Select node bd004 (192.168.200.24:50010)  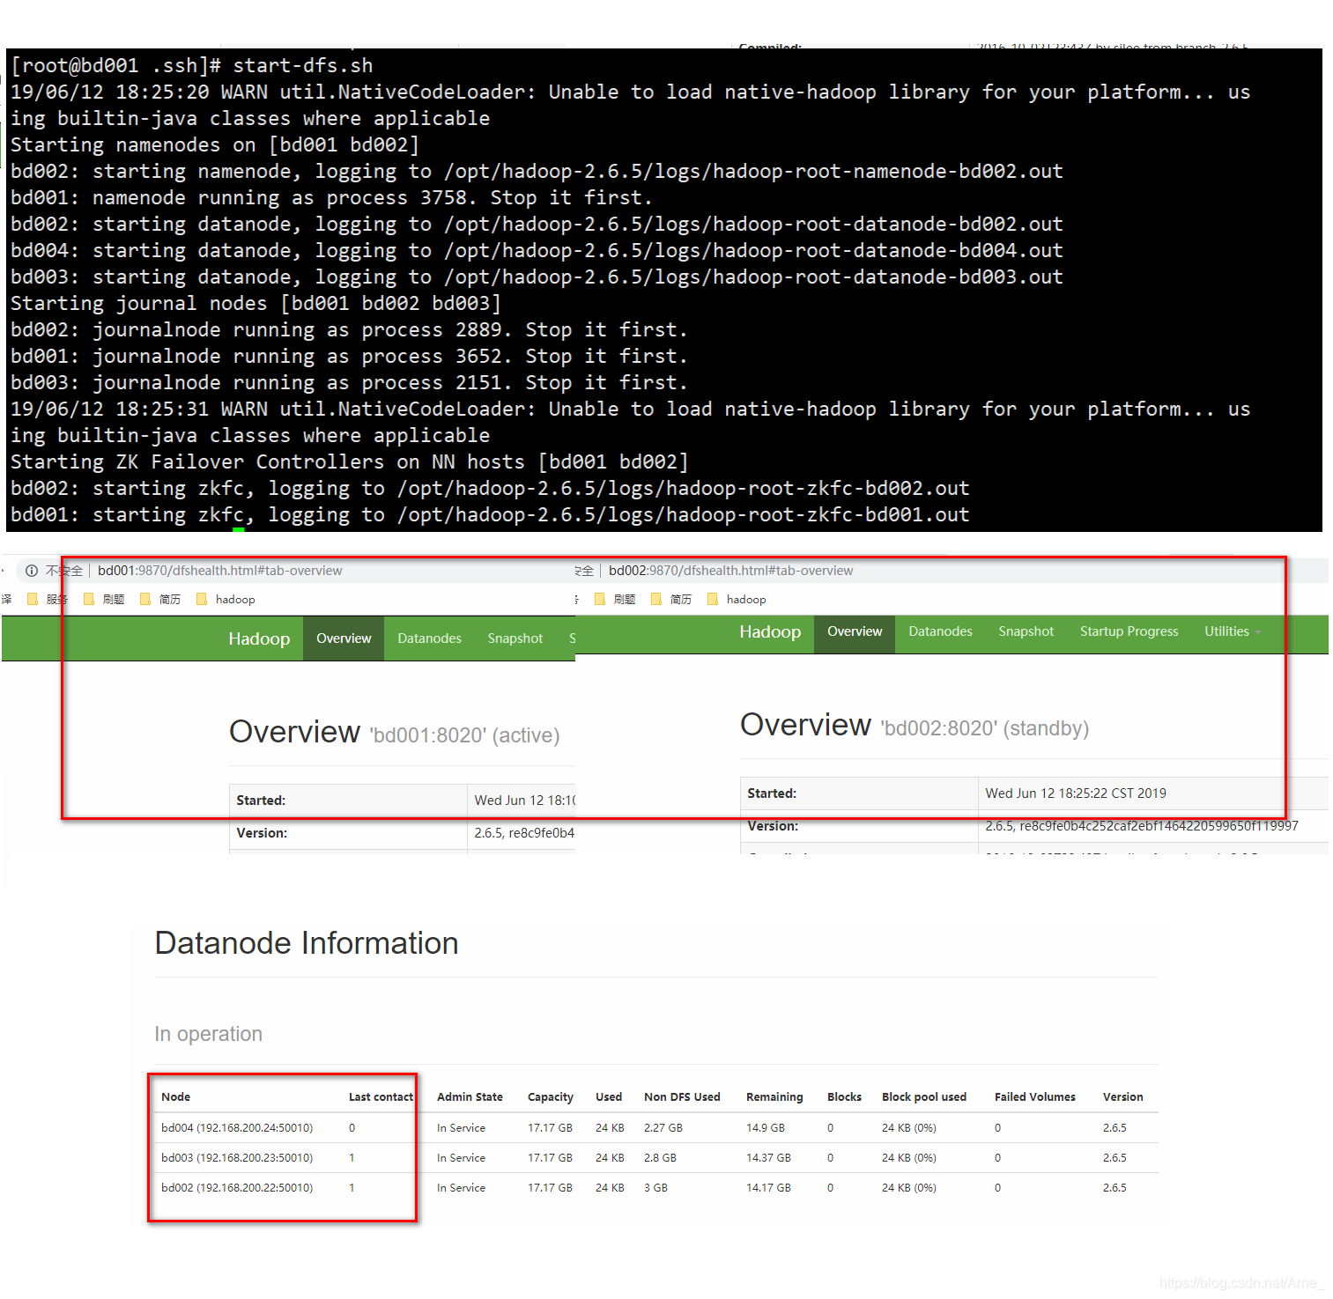(237, 1128)
